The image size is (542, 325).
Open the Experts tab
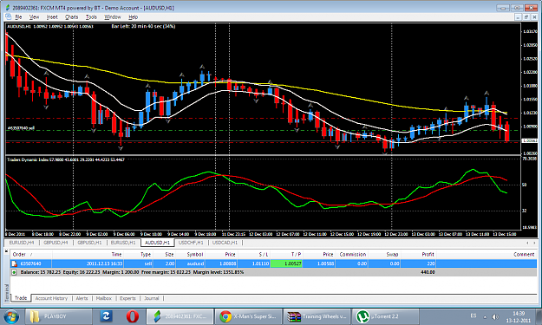pos(127,298)
